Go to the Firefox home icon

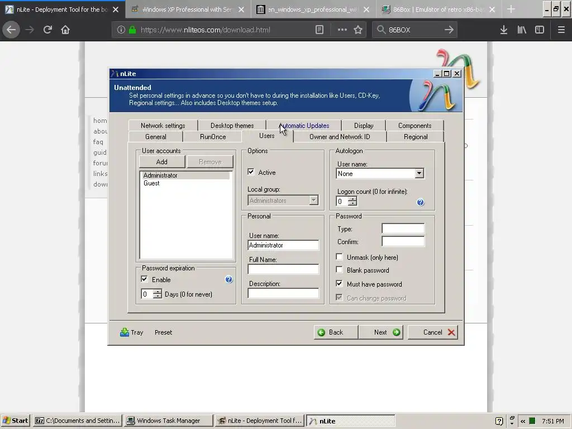tap(65, 30)
